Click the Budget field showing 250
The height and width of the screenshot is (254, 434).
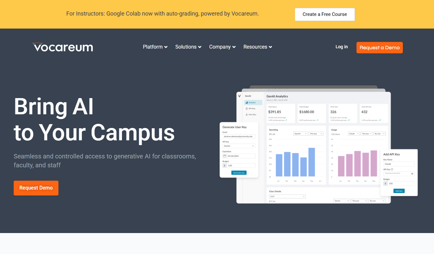pyautogui.click(x=399, y=184)
